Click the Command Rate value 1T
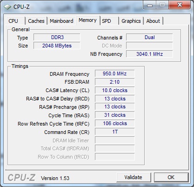 coord(115,132)
